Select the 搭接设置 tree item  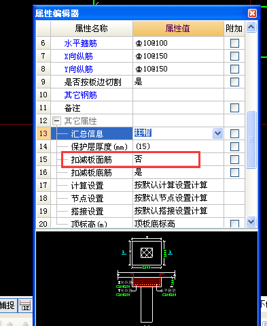[x=87, y=211]
